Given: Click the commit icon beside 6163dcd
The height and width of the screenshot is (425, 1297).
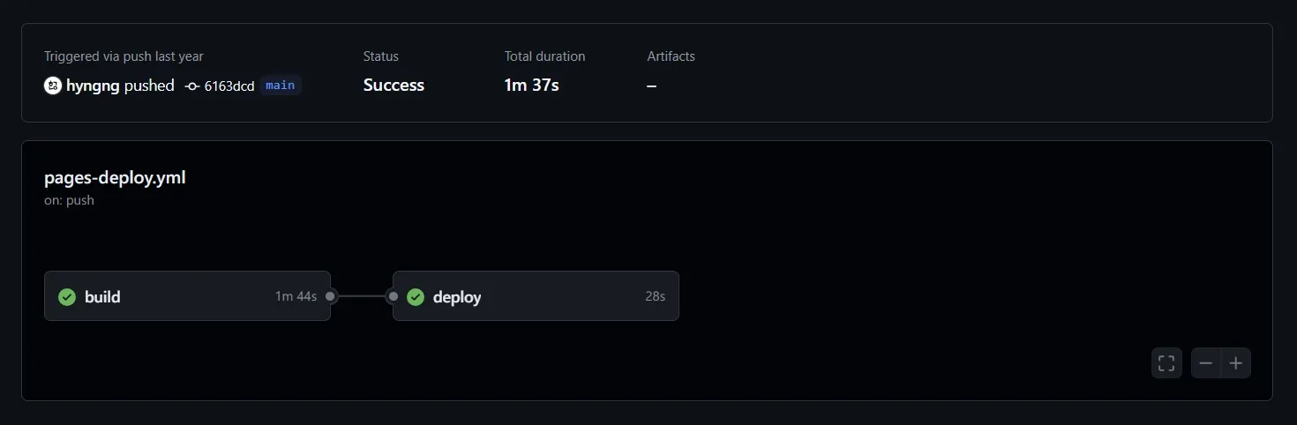Looking at the screenshot, I should 192,86.
